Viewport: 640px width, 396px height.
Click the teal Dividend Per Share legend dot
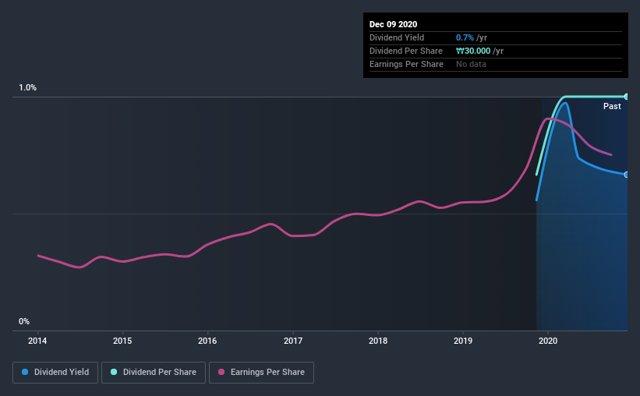(x=114, y=372)
